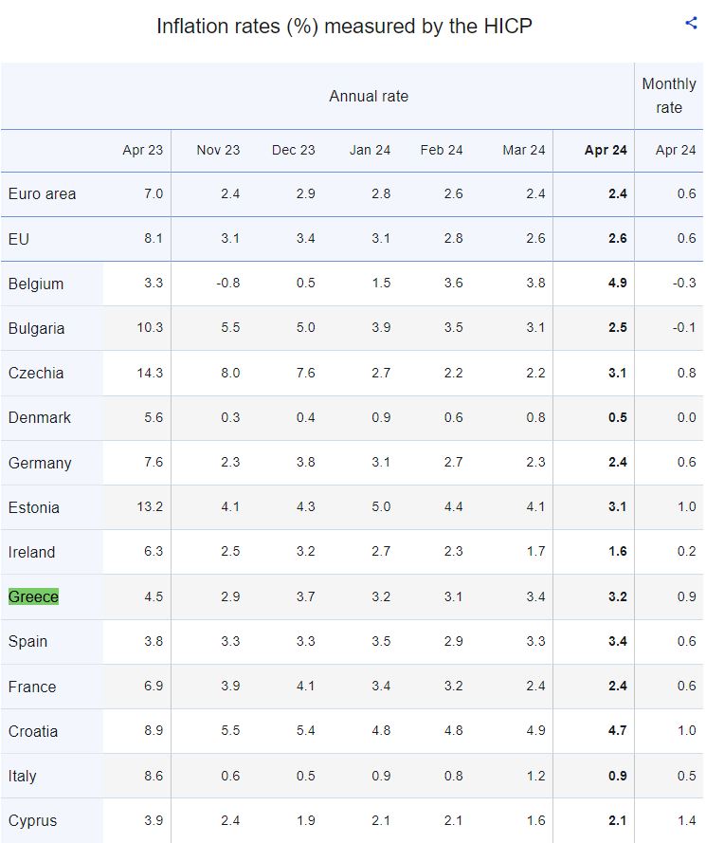Select the highlighted Greece row label
This screenshot has width=706, height=843.
pyautogui.click(x=33, y=596)
